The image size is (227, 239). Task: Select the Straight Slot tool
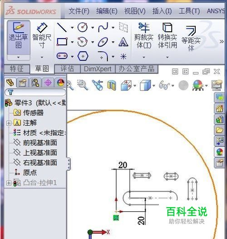pos(62,56)
